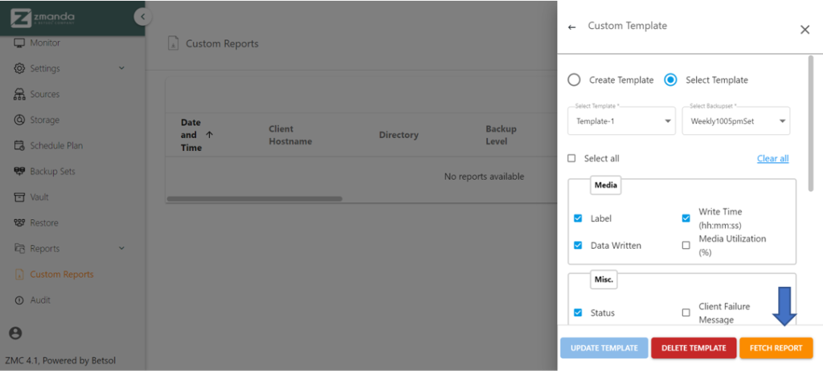Click the Fetch Report button
The width and height of the screenshot is (823, 371).
(776, 348)
